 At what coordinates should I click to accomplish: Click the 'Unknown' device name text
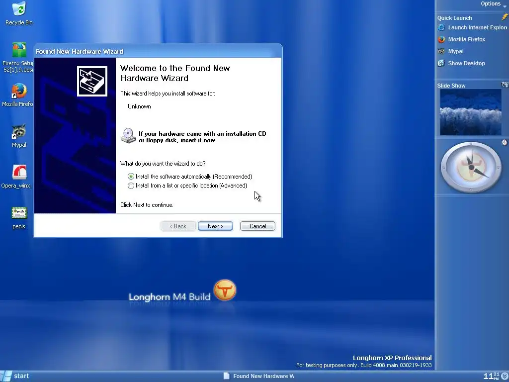[x=139, y=106]
